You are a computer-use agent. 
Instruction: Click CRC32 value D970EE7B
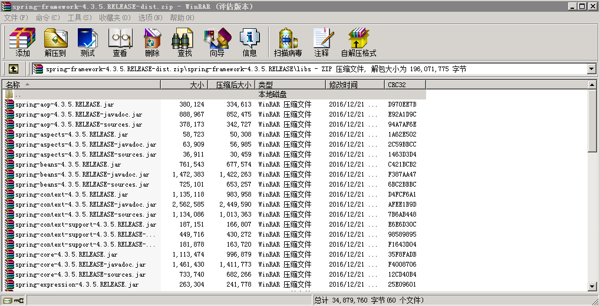coord(402,104)
